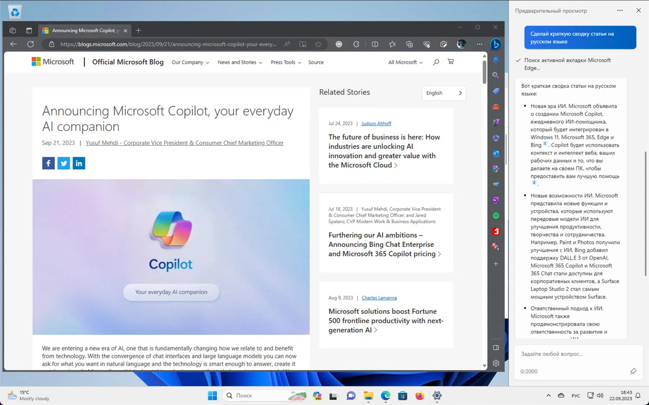
Task: Open Drop paper-plane icon in sidebar
Action: click(496, 184)
